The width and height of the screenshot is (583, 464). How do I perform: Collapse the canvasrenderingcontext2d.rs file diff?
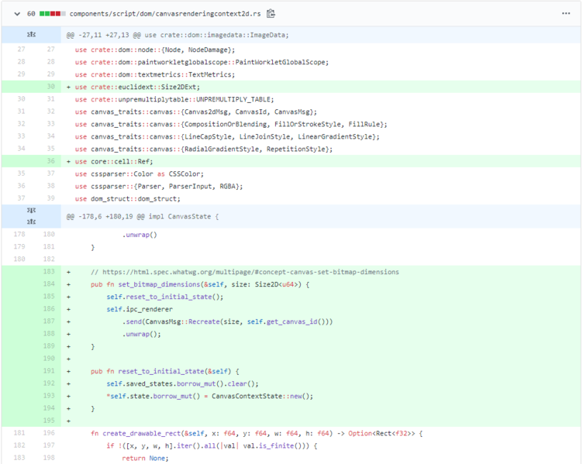coord(17,14)
